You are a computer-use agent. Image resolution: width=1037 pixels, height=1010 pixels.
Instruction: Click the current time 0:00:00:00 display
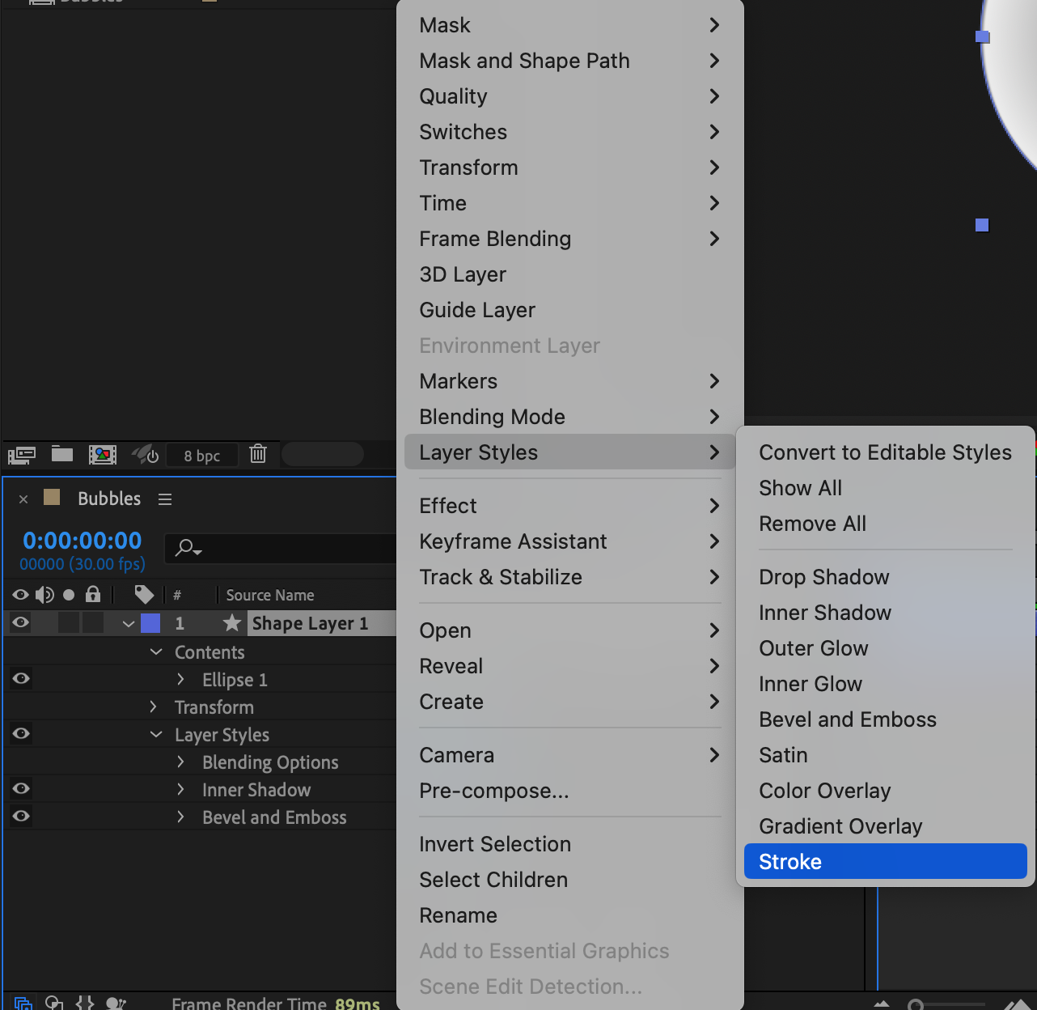point(83,541)
